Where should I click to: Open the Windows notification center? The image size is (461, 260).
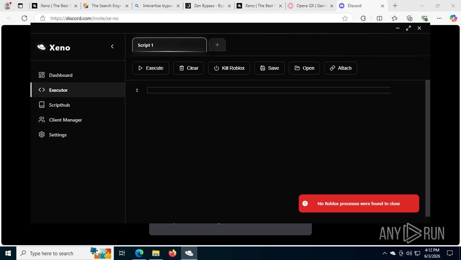[450, 253]
